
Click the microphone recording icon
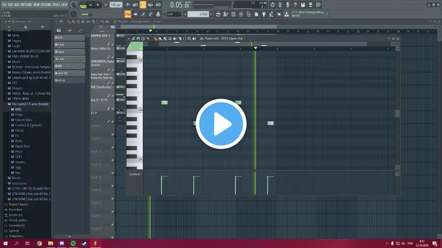[288, 5]
